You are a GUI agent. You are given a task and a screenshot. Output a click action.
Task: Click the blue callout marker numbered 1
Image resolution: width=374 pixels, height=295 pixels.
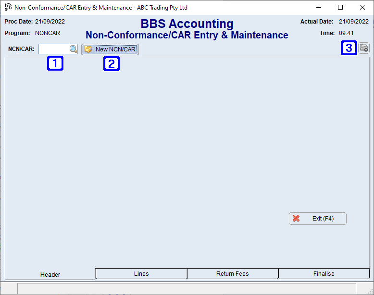[55, 63]
